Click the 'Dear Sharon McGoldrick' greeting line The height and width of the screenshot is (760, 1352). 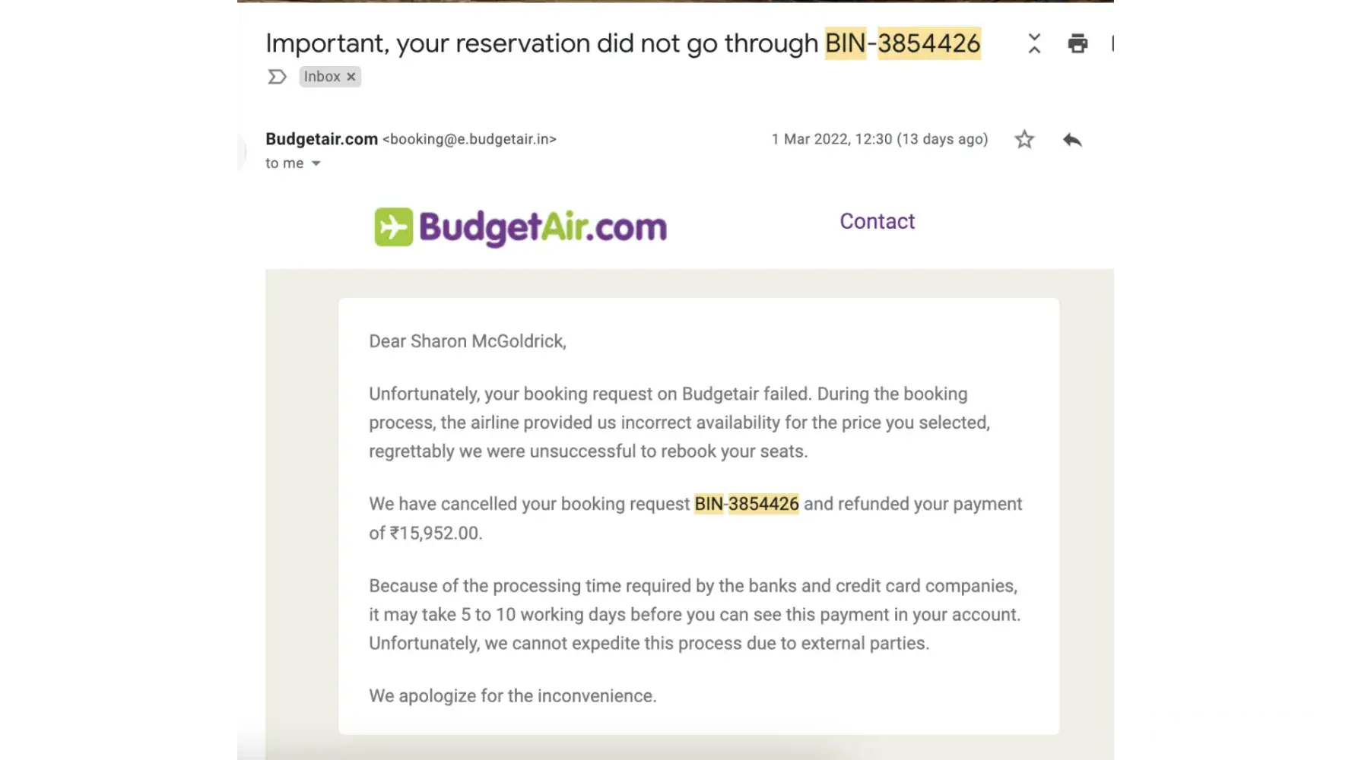point(467,341)
